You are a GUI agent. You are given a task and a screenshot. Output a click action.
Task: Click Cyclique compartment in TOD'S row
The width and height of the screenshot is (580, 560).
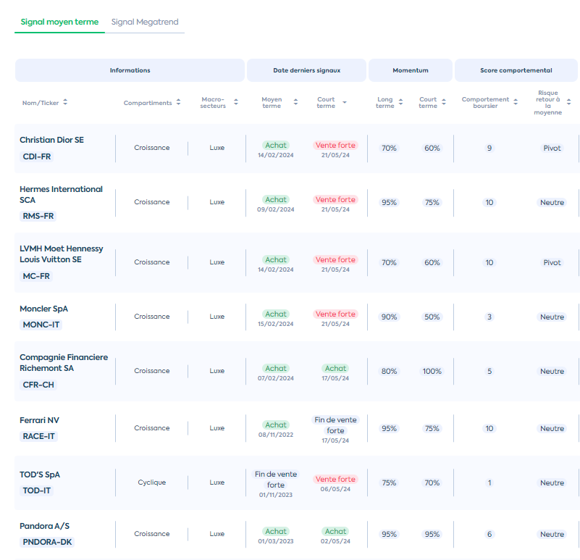pos(151,482)
